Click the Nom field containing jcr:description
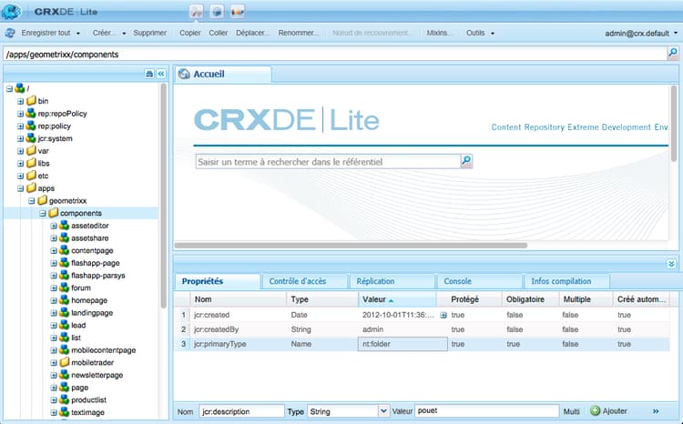This screenshot has height=424, width=683. [241, 411]
